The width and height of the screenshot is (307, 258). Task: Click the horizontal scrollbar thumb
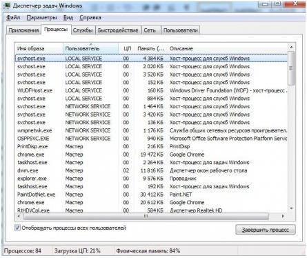[x=146, y=216]
